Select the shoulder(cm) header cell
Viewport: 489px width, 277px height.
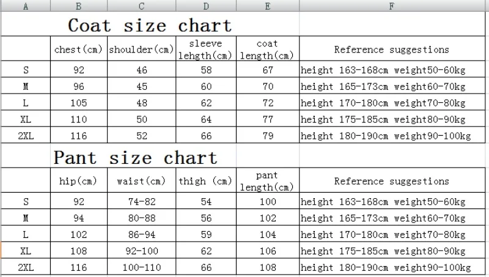[142, 50]
